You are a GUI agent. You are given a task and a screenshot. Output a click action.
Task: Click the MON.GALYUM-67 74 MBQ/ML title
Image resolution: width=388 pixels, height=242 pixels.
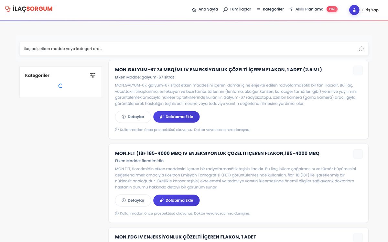click(219, 70)
